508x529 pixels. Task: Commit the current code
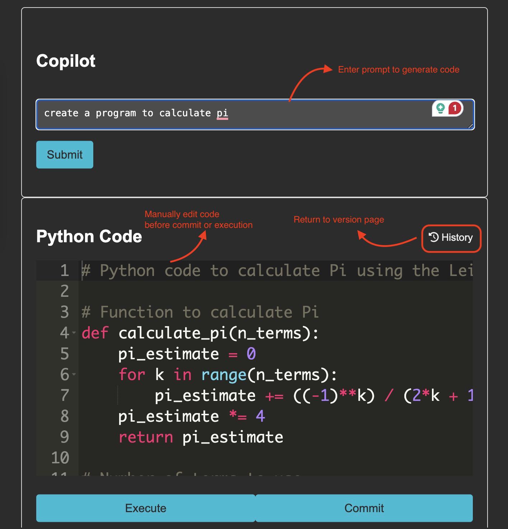tap(364, 508)
